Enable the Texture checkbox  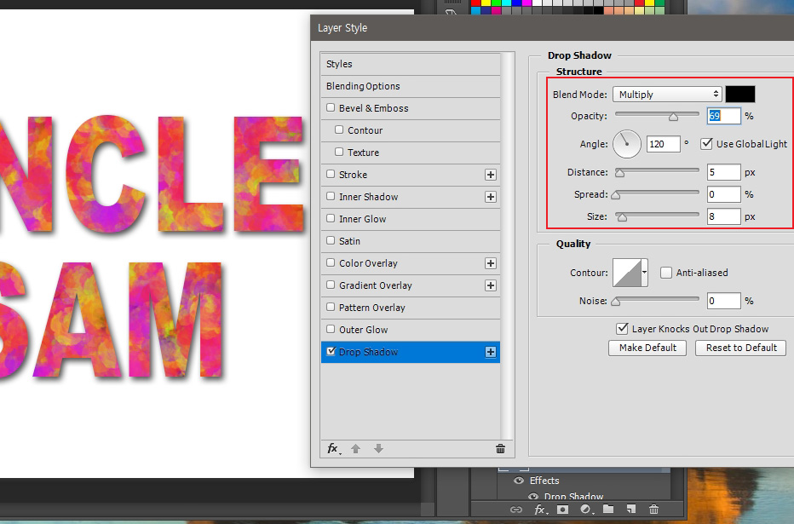(339, 152)
